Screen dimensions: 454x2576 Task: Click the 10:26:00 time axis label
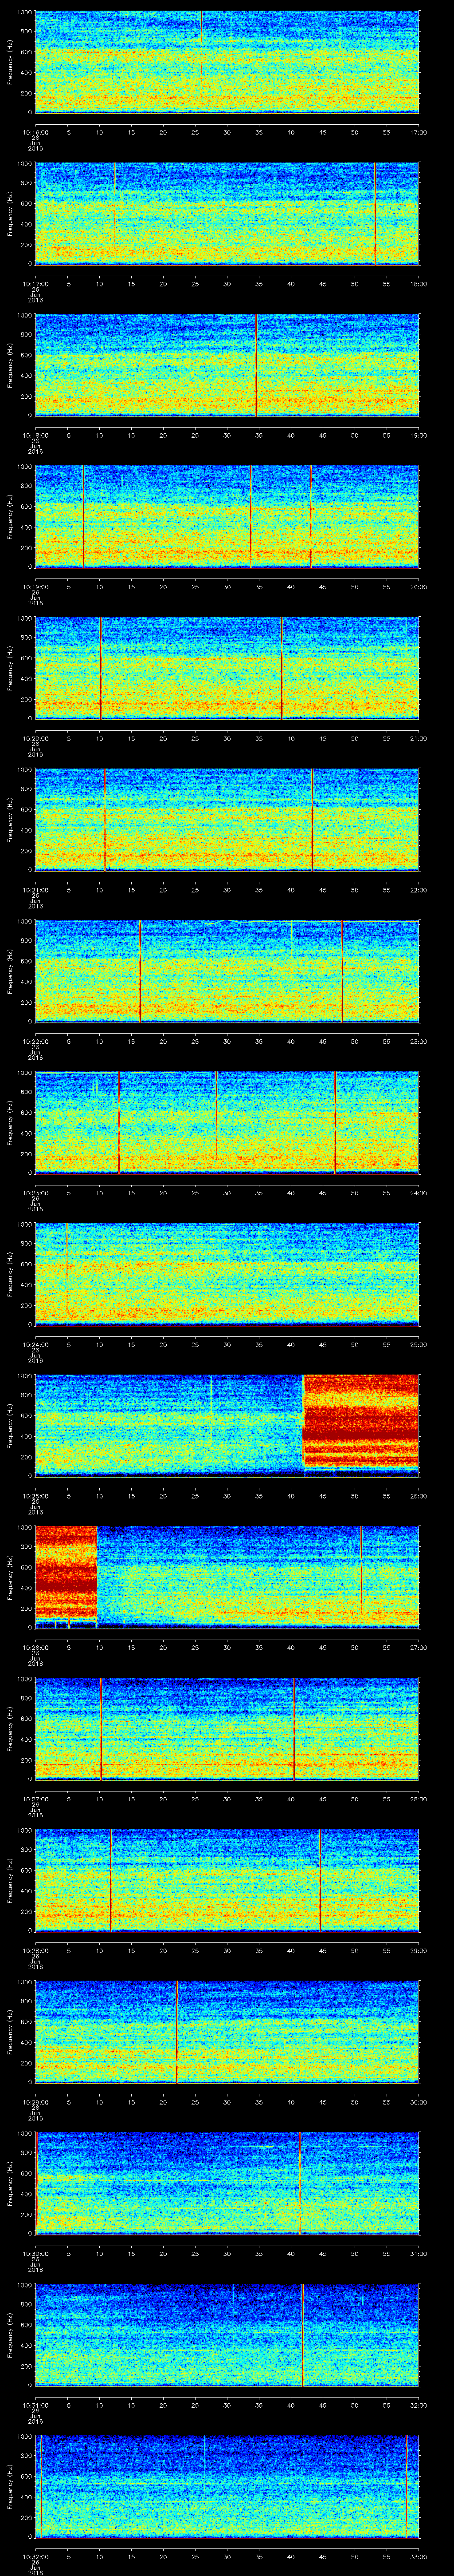[35, 1647]
